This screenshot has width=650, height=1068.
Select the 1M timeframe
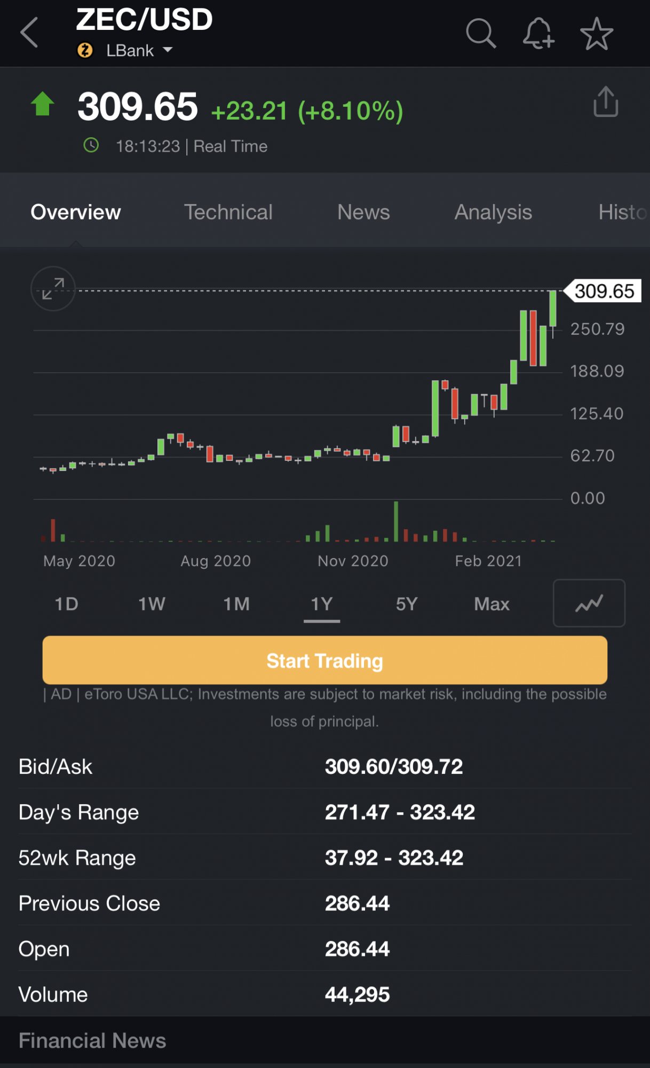[236, 604]
